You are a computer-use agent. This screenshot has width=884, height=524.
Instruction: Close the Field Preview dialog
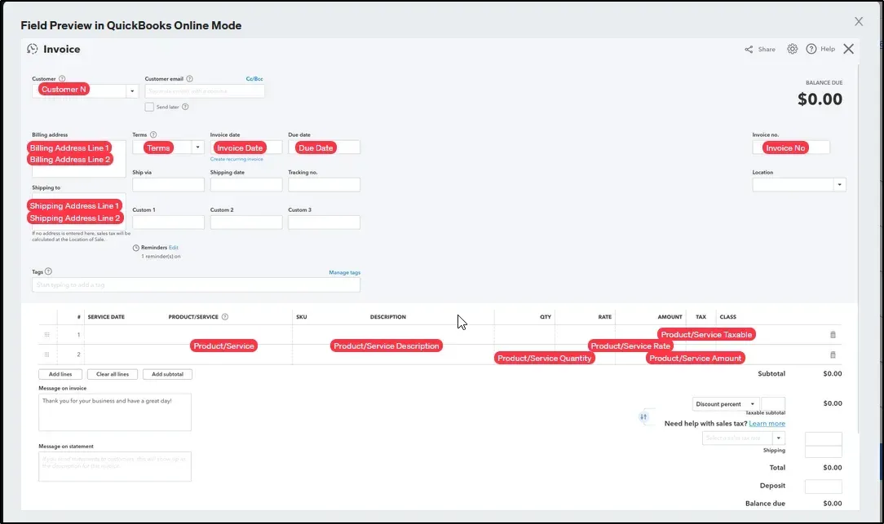click(859, 21)
